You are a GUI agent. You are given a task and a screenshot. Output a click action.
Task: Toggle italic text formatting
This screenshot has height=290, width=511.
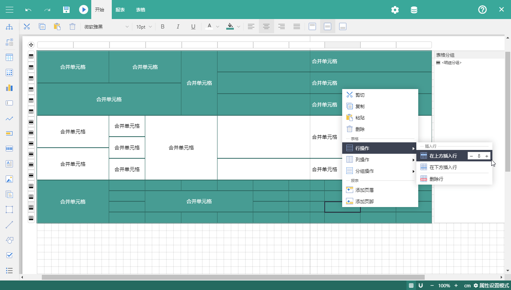tap(178, 27)
